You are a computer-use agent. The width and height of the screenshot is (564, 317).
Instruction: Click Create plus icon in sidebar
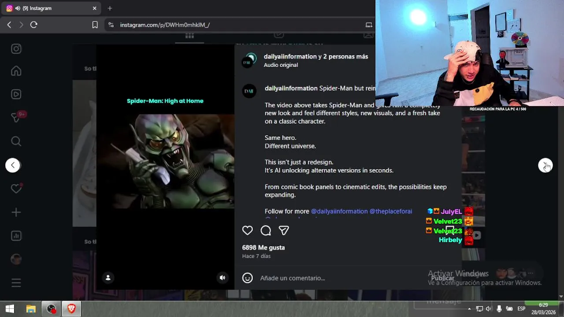coord(16,212)
